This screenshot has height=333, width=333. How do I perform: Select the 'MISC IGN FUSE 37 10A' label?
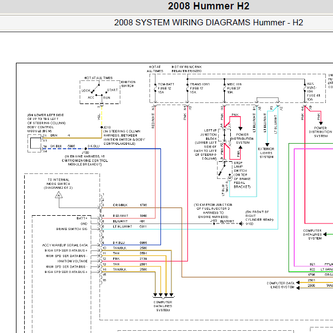tap(234, 88)
